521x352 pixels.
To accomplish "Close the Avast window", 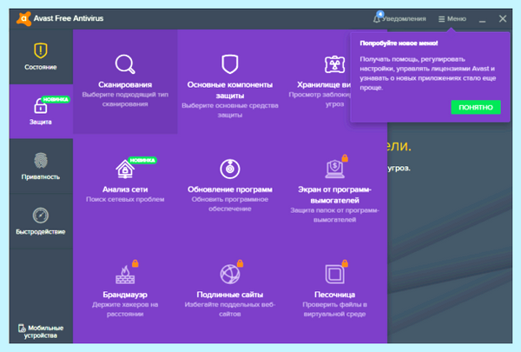I will coord(503,19).
